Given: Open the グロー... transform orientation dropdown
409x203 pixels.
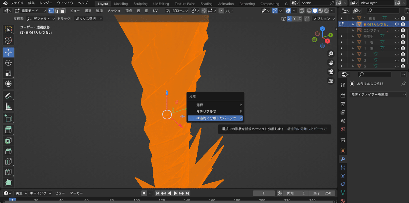Looking at the screenshot, I should point(177,11).
